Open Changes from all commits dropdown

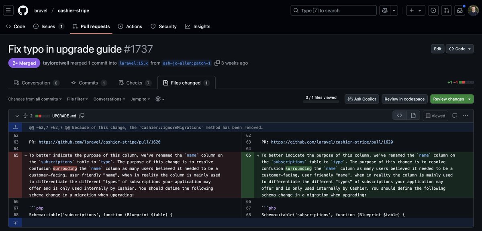35,99
